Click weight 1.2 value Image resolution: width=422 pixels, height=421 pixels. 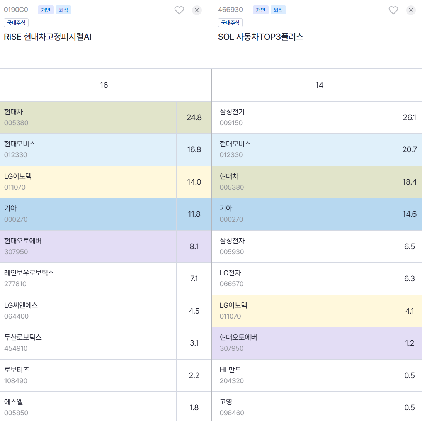click(409, 343)
